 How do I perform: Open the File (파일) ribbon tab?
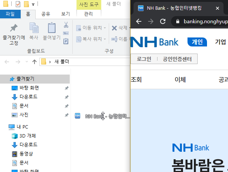[10, 14]
